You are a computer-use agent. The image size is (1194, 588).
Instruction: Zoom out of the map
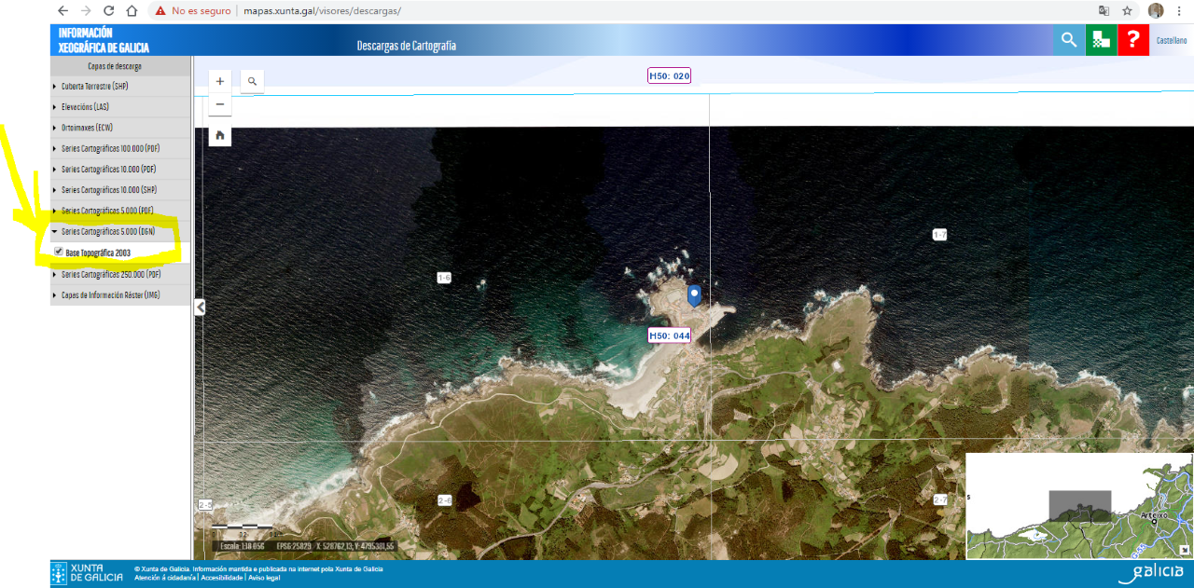(x=220, y=104)
